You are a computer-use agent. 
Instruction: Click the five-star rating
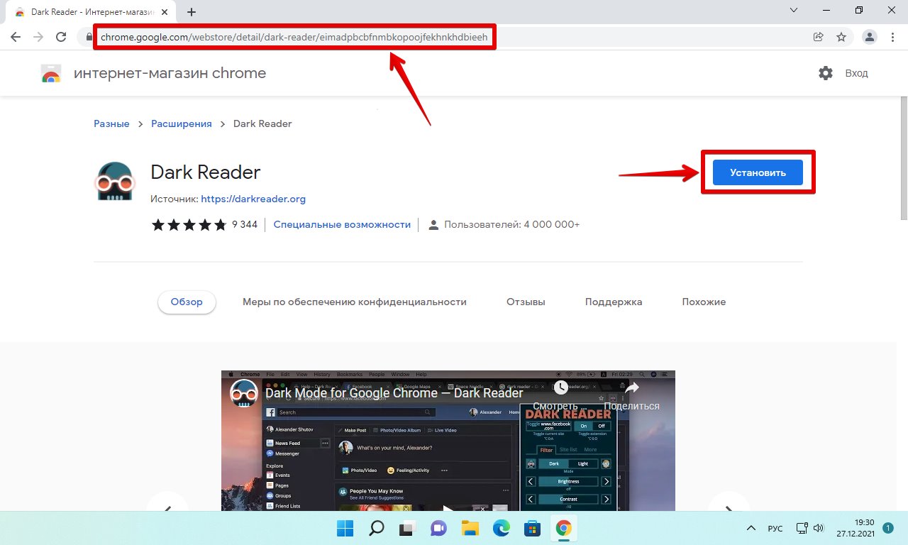(x=189, y=224)
